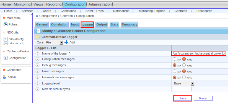Switch to the General tab
The image size is (228, 103).
click(42, 24)
